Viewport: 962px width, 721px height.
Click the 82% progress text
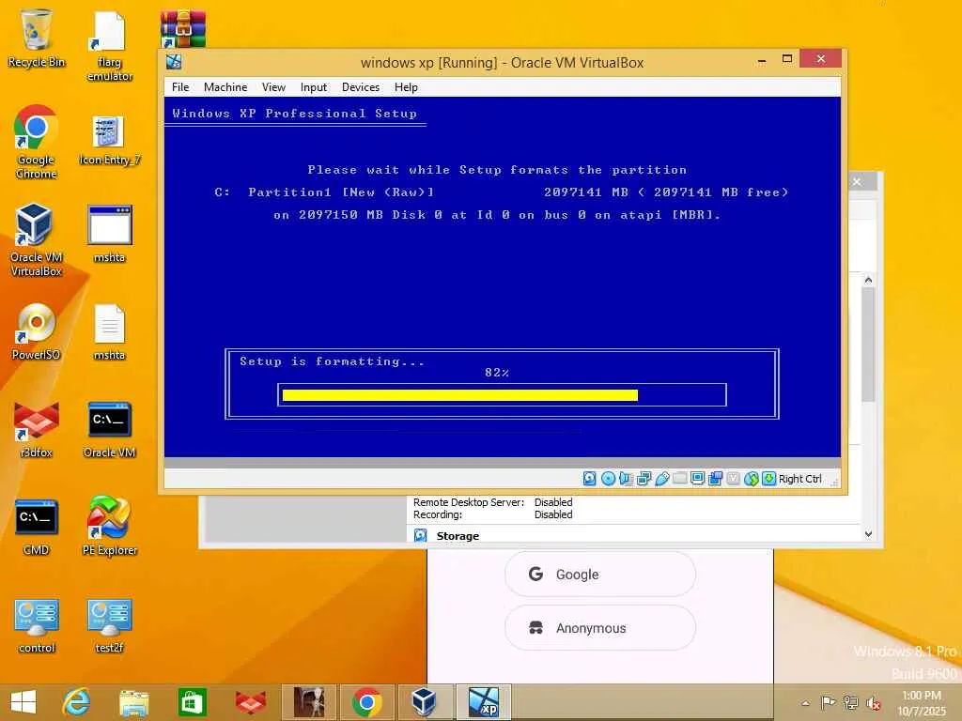click(x=497, y=372)
